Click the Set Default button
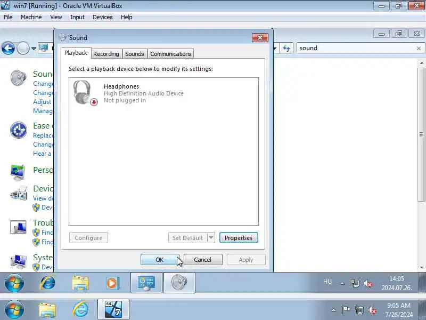Screen dimensions: 426x320 click(188, 237)
